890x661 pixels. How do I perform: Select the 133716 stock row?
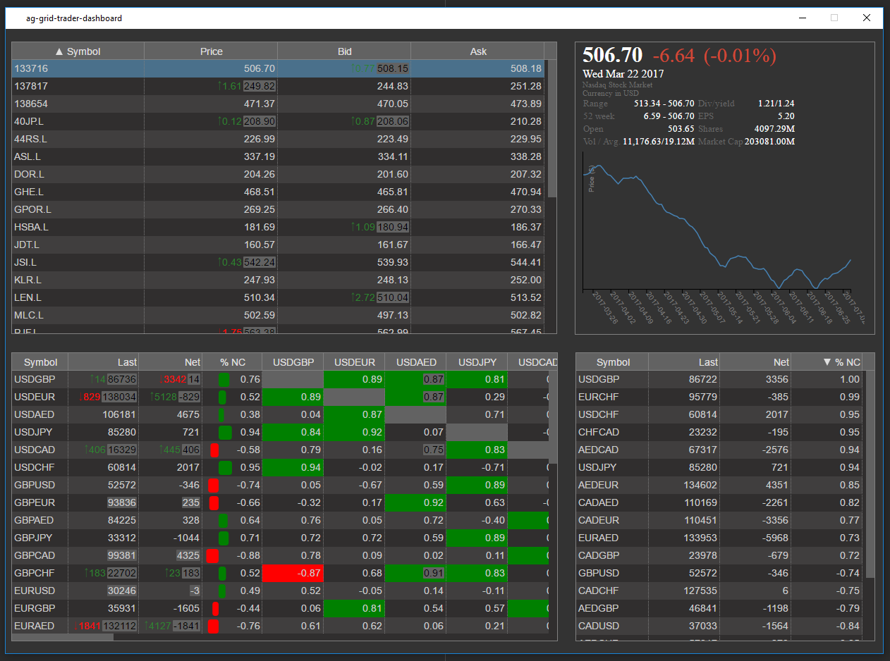pos(278,68)
